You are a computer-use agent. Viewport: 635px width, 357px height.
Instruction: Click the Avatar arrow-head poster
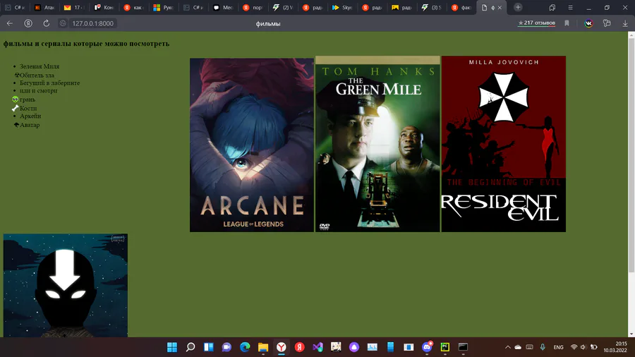[x=66, y=285]
